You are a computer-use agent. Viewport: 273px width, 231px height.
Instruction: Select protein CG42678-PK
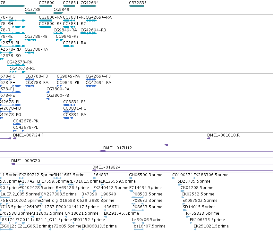pyautogui.click(x=17, y=124)
